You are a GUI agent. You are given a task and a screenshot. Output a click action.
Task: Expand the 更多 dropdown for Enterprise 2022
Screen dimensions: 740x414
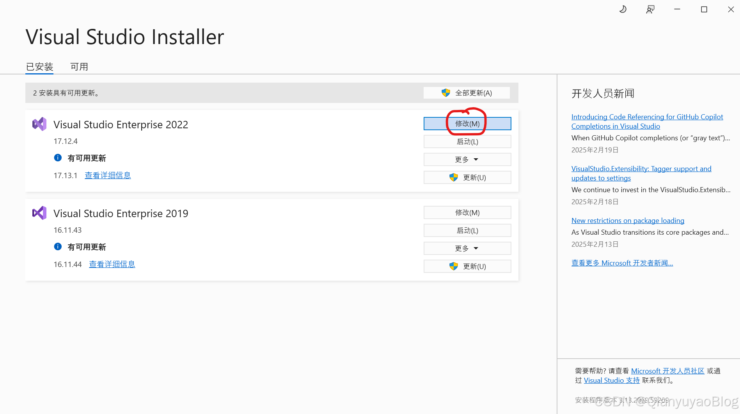point(467,159)
